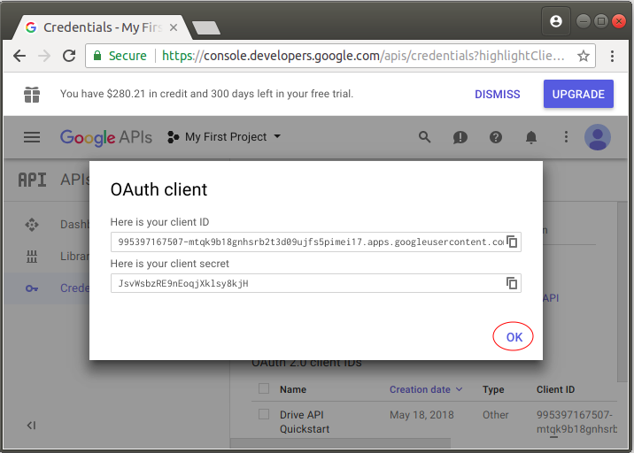Open Dashboard from the sidebar
This screenshot has width=634, height=453.
74,224
